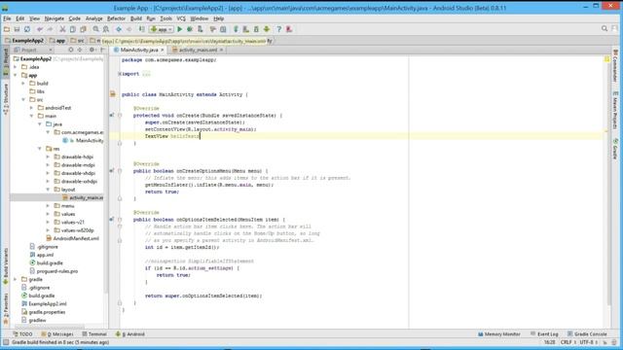
Task: Select build.gradle under app module
Action: click(x=46, y=263)
